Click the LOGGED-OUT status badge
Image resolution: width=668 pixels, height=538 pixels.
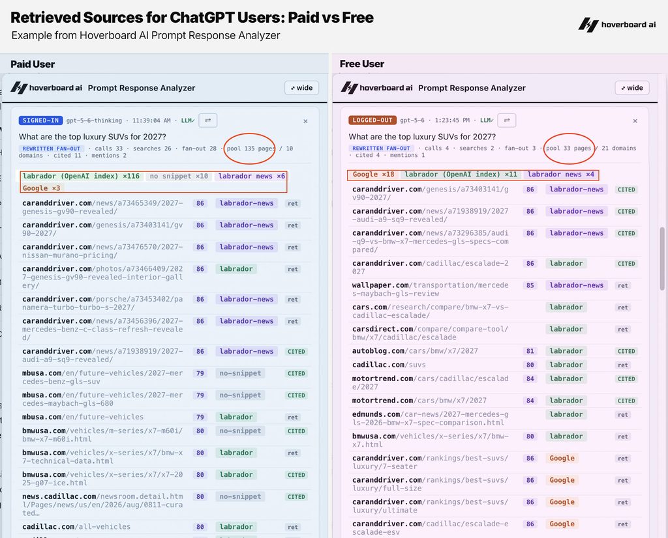(372, 120)
